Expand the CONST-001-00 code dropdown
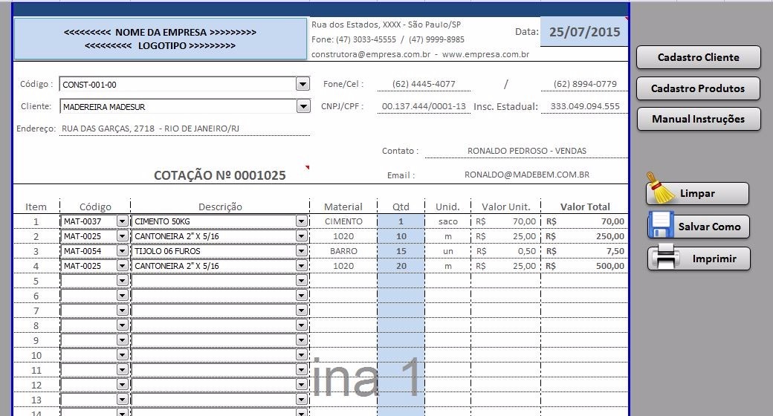 pos(303,84)
